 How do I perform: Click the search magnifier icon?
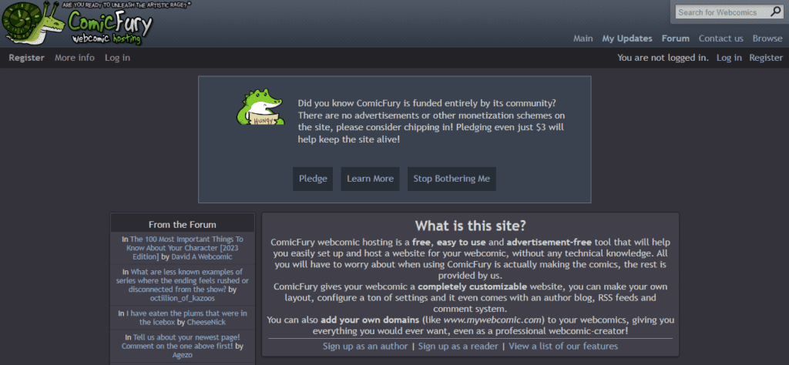pos(775,12)
